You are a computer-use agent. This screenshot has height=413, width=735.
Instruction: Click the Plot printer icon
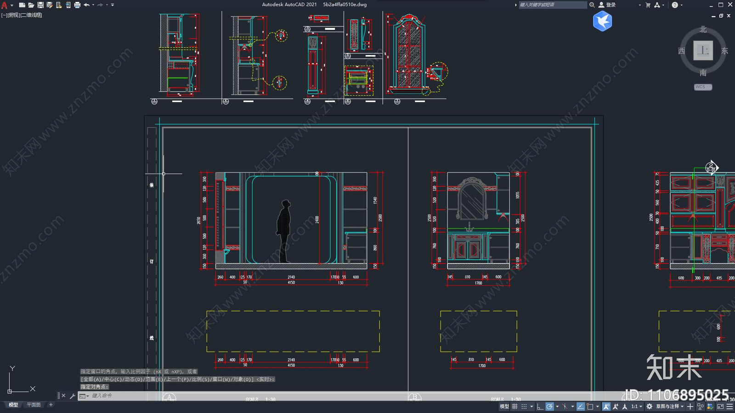(x=77, y=5)
